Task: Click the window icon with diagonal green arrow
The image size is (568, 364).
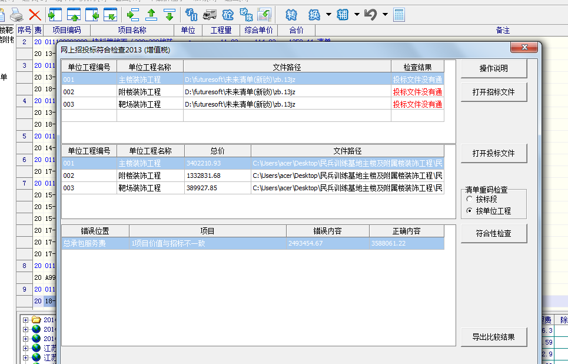Action: point(110,15)
